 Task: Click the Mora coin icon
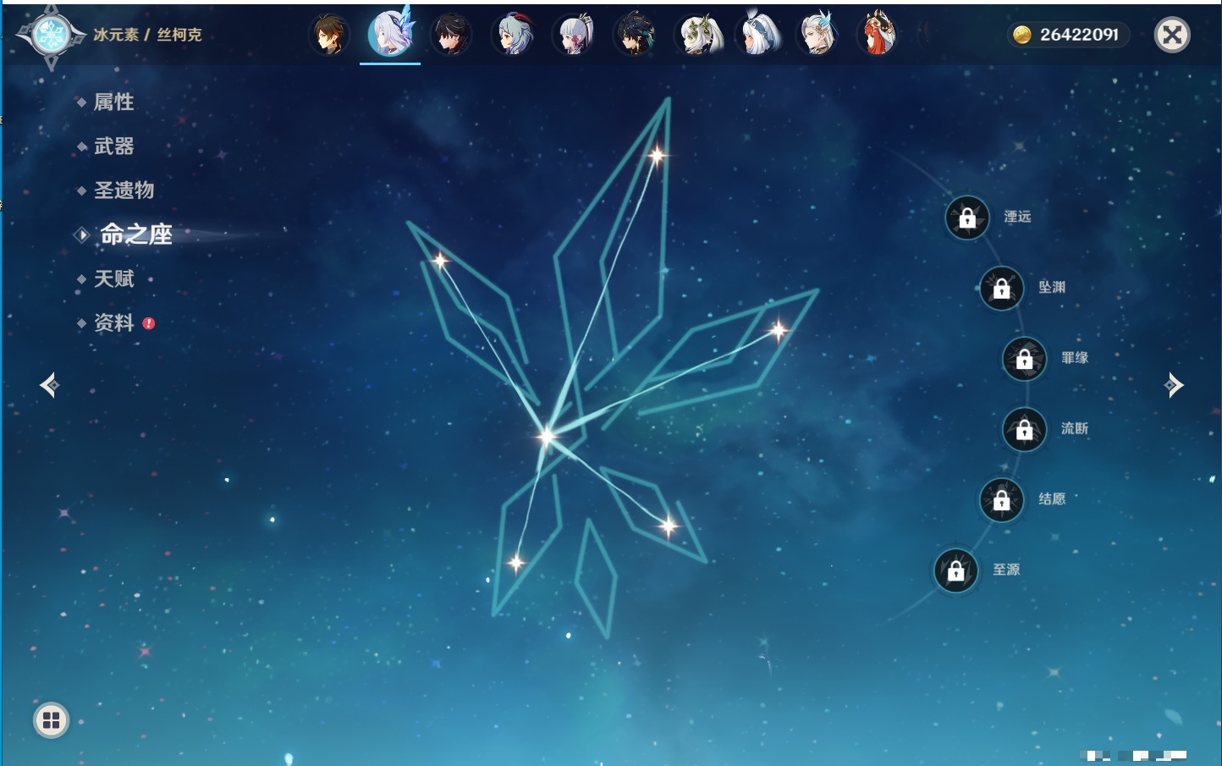(1022, 35)
